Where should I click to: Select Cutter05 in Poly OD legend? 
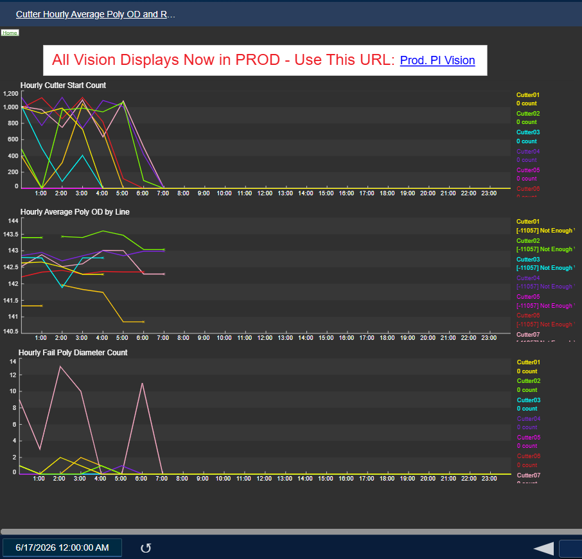528,297
